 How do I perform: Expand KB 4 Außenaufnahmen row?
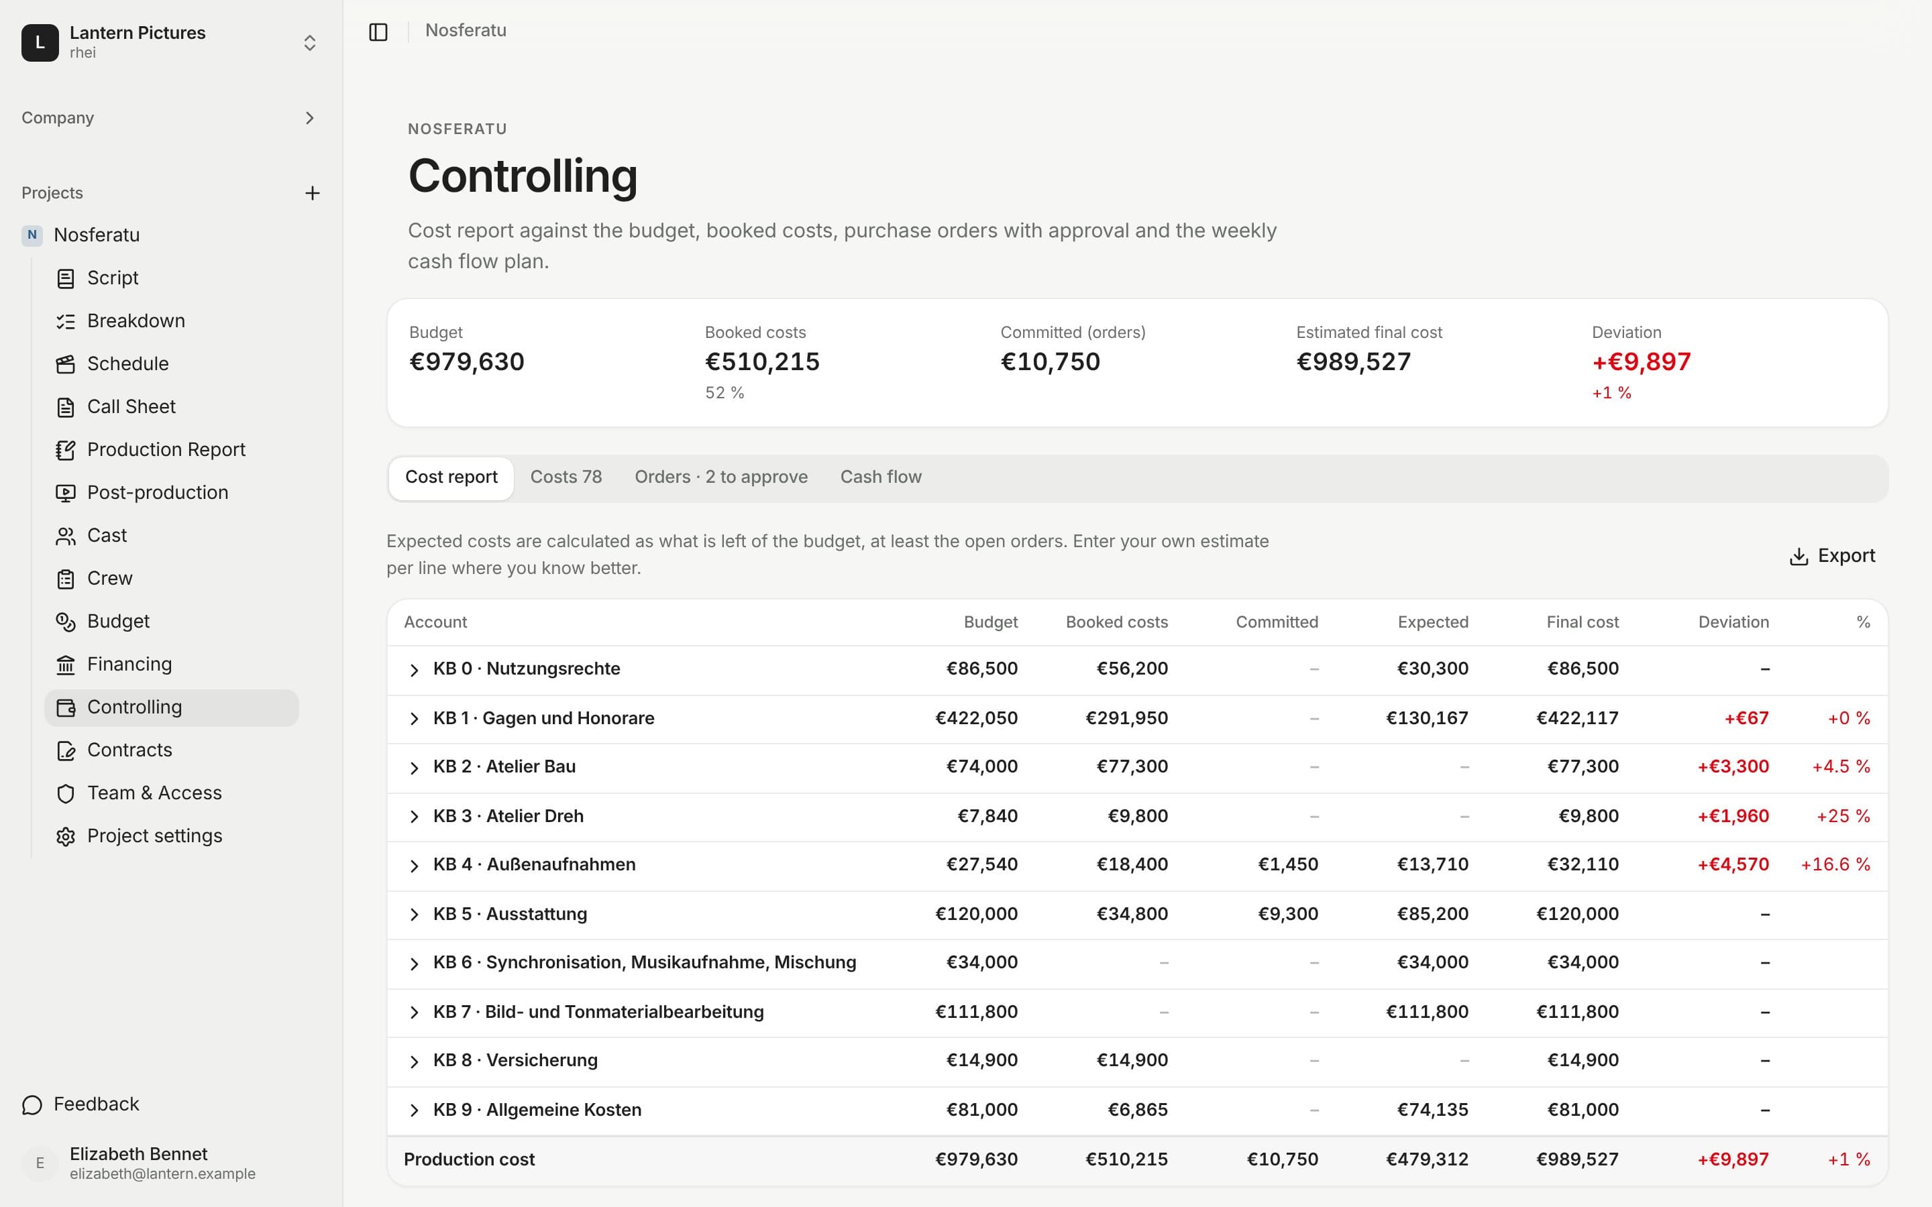click(x=413, y=866)
